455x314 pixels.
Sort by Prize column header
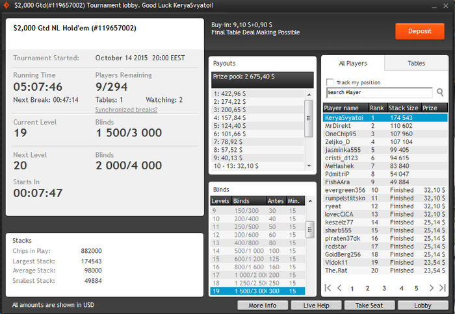434,108
